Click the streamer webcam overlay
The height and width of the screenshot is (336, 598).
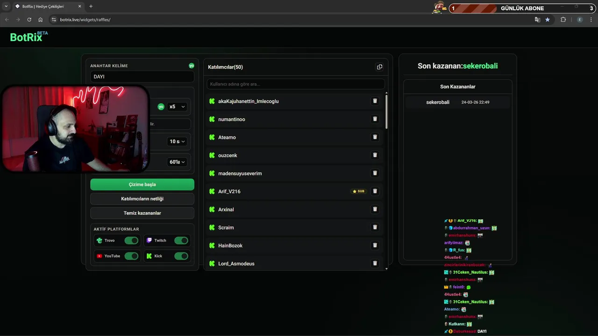pyautogui.click(x=75, y=128)
